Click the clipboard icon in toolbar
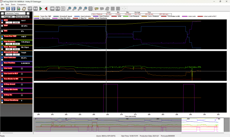The height and width of the screenshot is (137, 230). coord(24,9)
